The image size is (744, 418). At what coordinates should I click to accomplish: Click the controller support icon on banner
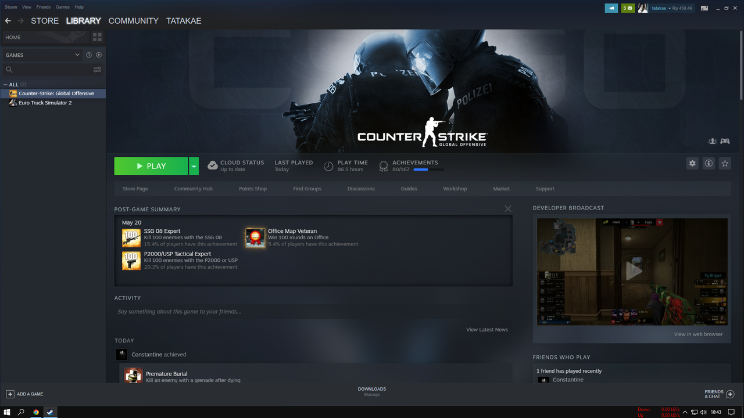[725, 141]
